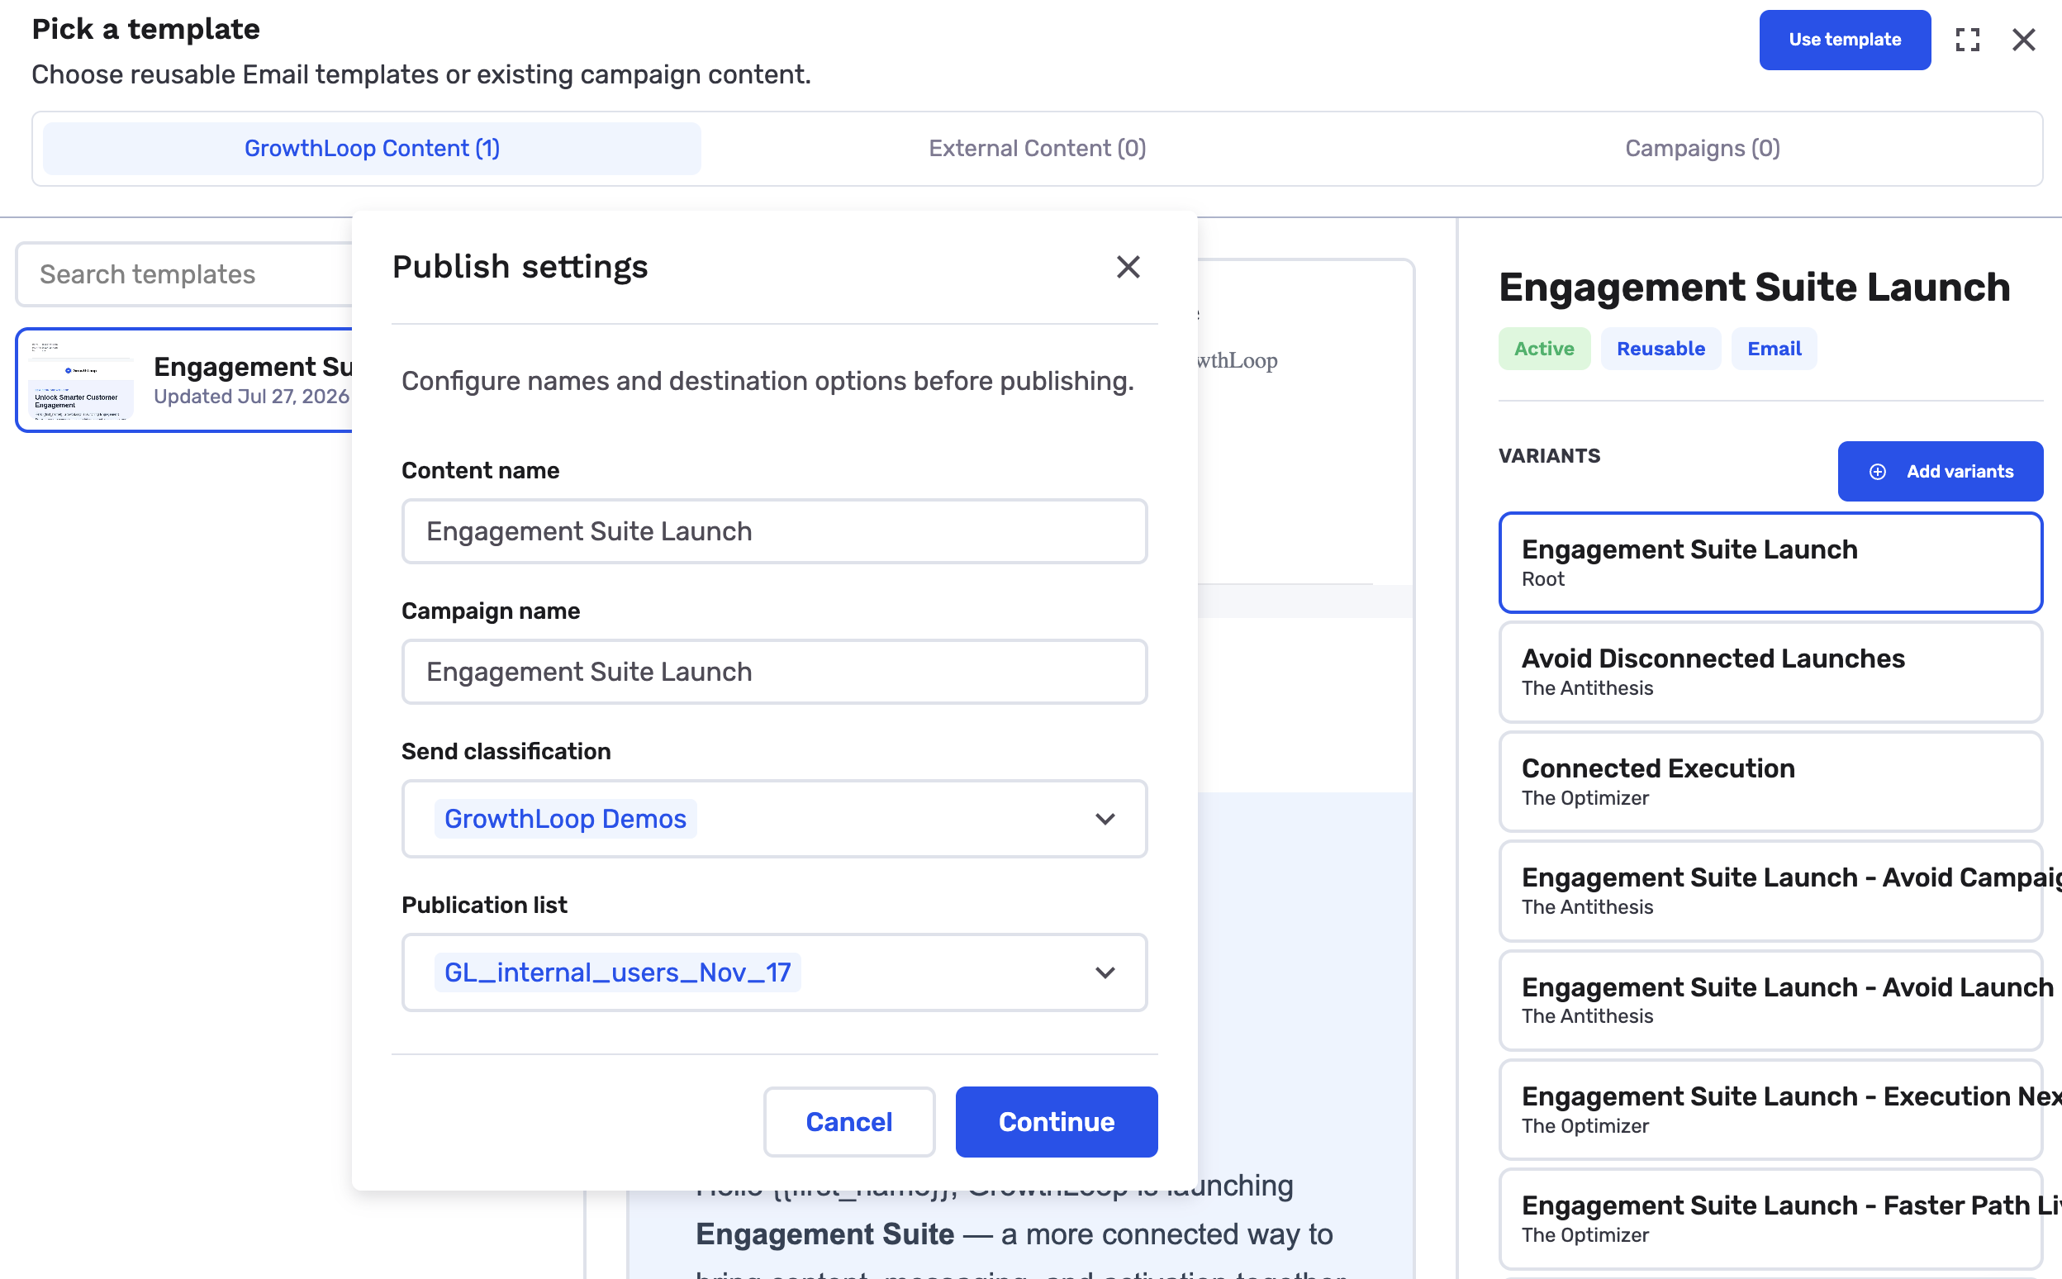This screenshot has width=2062, height=1279.
Task: Expand the Send classification dropdown chevron
Action: coord(1105,819)
